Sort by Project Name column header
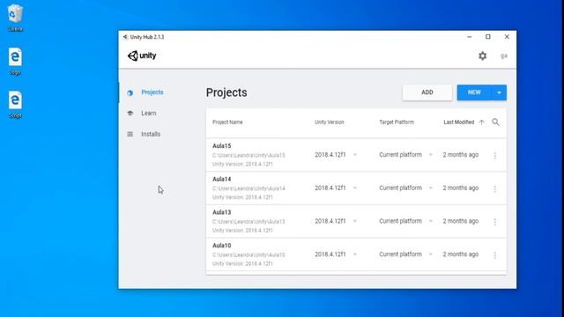564x317 pixels. [227, 122]
